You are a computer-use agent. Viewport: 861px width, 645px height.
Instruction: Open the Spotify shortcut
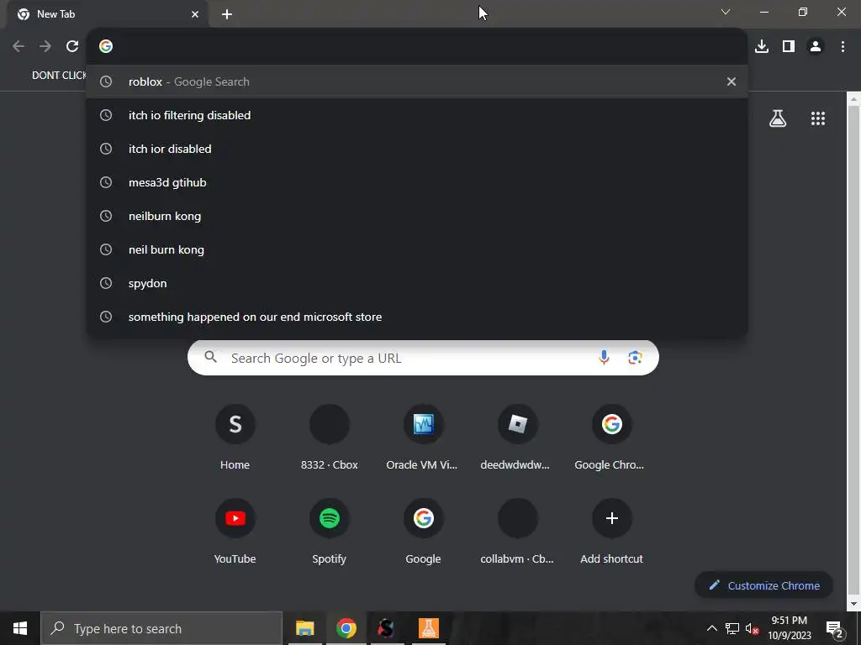pyautogui.click(x=329, y=532)
